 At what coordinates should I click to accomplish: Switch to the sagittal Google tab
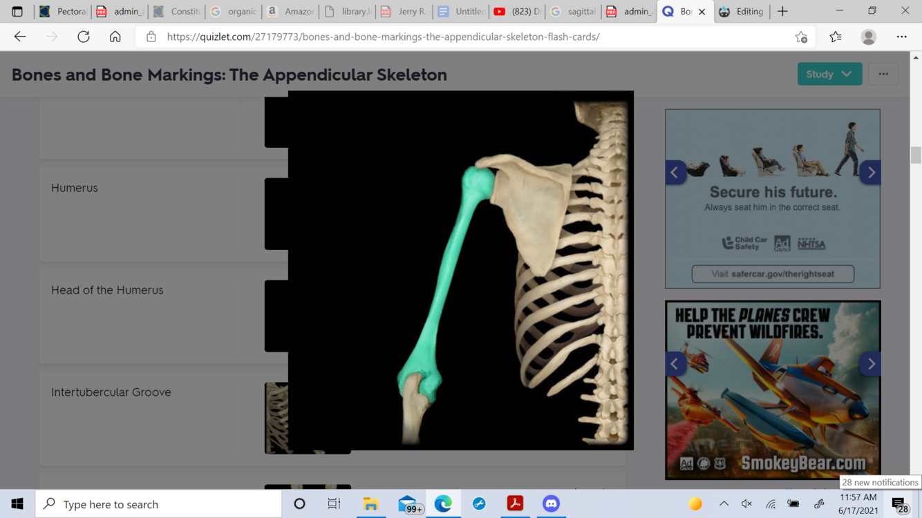[573, 11]
